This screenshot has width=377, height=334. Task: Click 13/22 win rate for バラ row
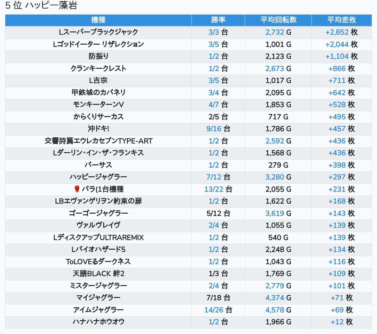[214, 189]
